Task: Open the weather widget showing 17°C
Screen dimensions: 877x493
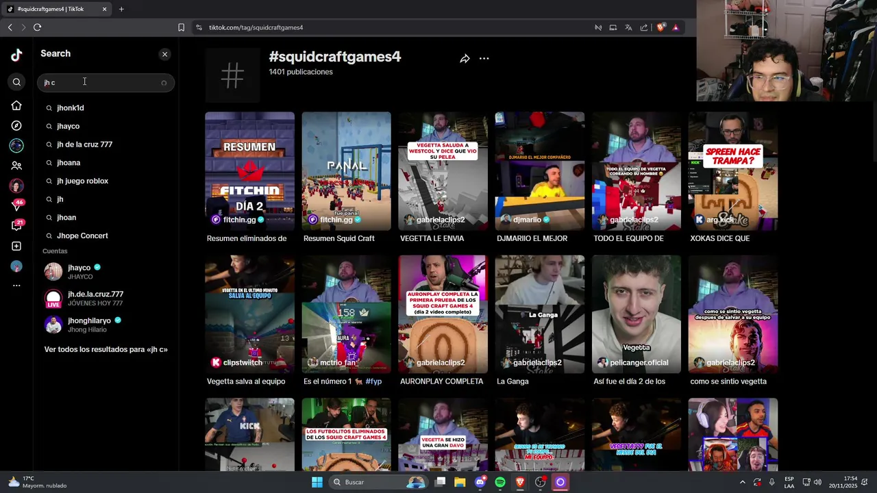Action: [37, 482]
